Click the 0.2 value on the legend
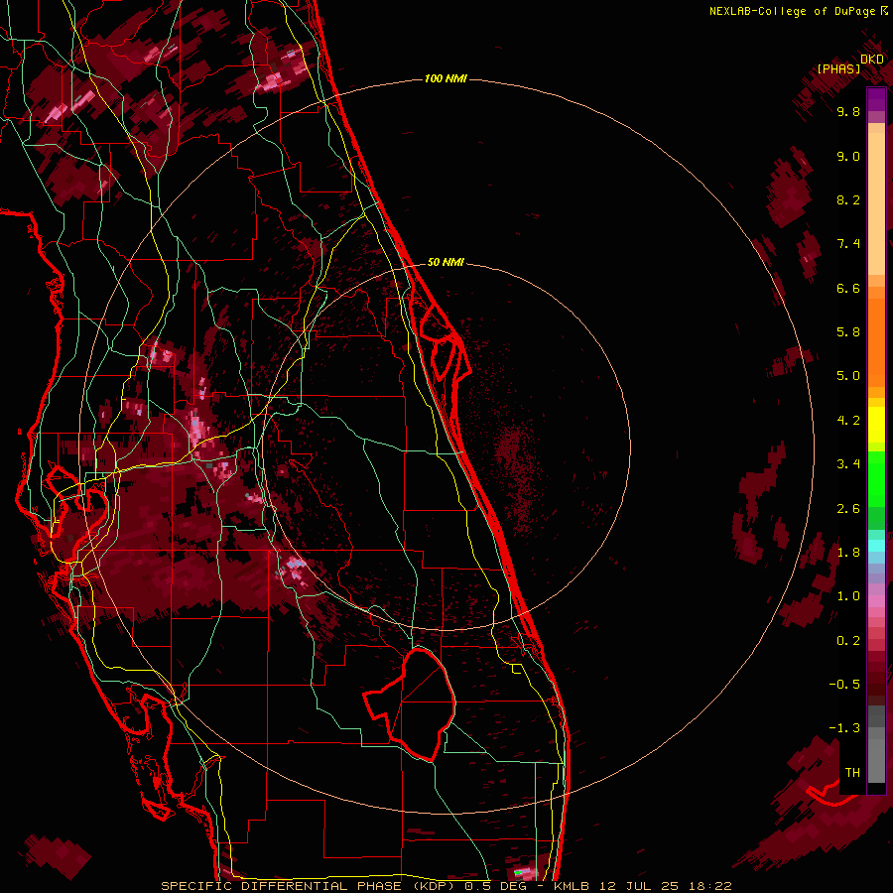893x893 pixels. tap(848, 641)
